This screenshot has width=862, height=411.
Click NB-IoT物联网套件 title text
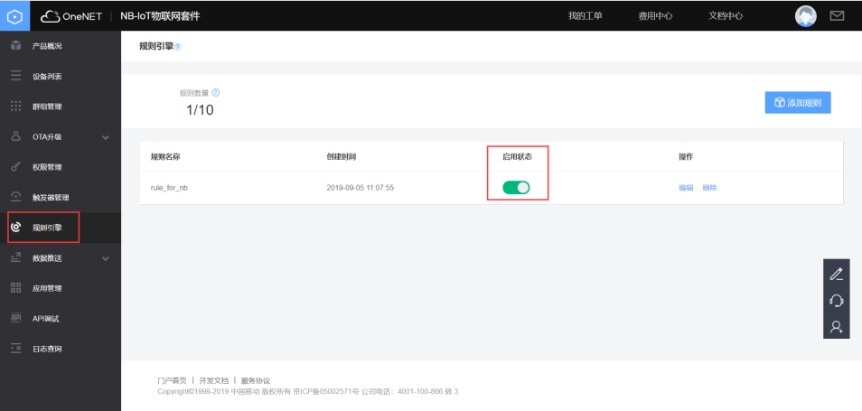point(160,16)
